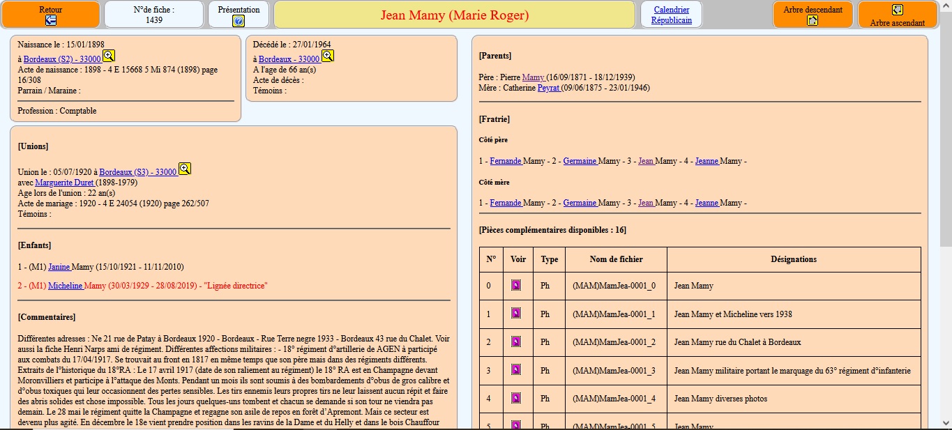952x430 pixels.
Task: Click magnifier icon beside death place Bordeaux
Action: (x=327, y=56)
